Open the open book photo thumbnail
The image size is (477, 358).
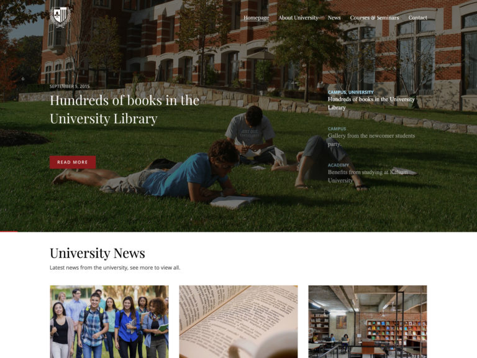[238, 321]
